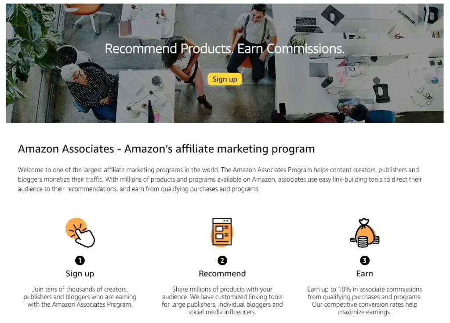This screenshot has height=323, width=450.
Task: Click the Join tens of thousands description
Action: 80,297
